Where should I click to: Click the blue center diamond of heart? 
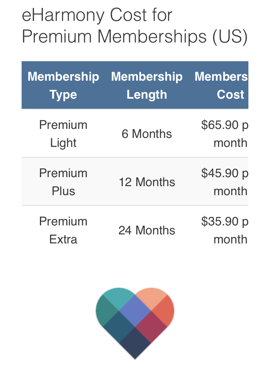click(135, 311)
